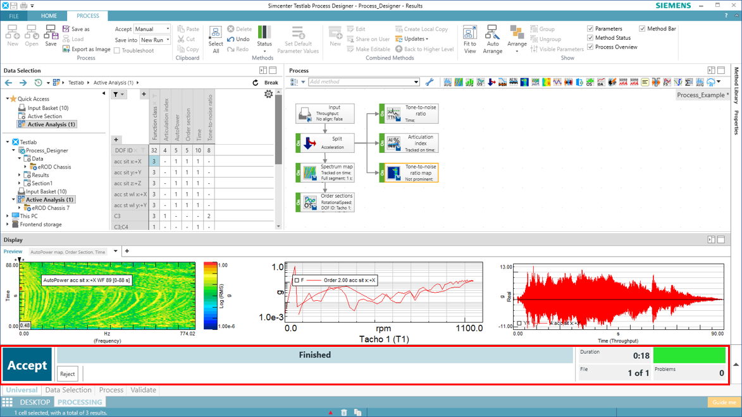Click the Export as Image icon
The image size is (742, 417).
66,49
